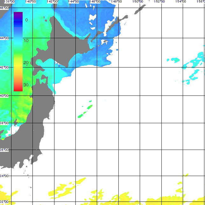Click the 150°00 longitude label
Image resolution: width=205 pixels, height=205 pixels.
tap(138, 2)
